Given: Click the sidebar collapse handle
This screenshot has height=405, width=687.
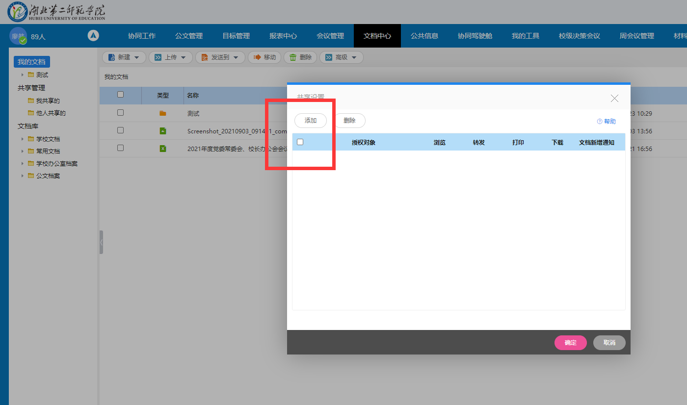Looking at the screenshot, I should click(x=101, y=242).
